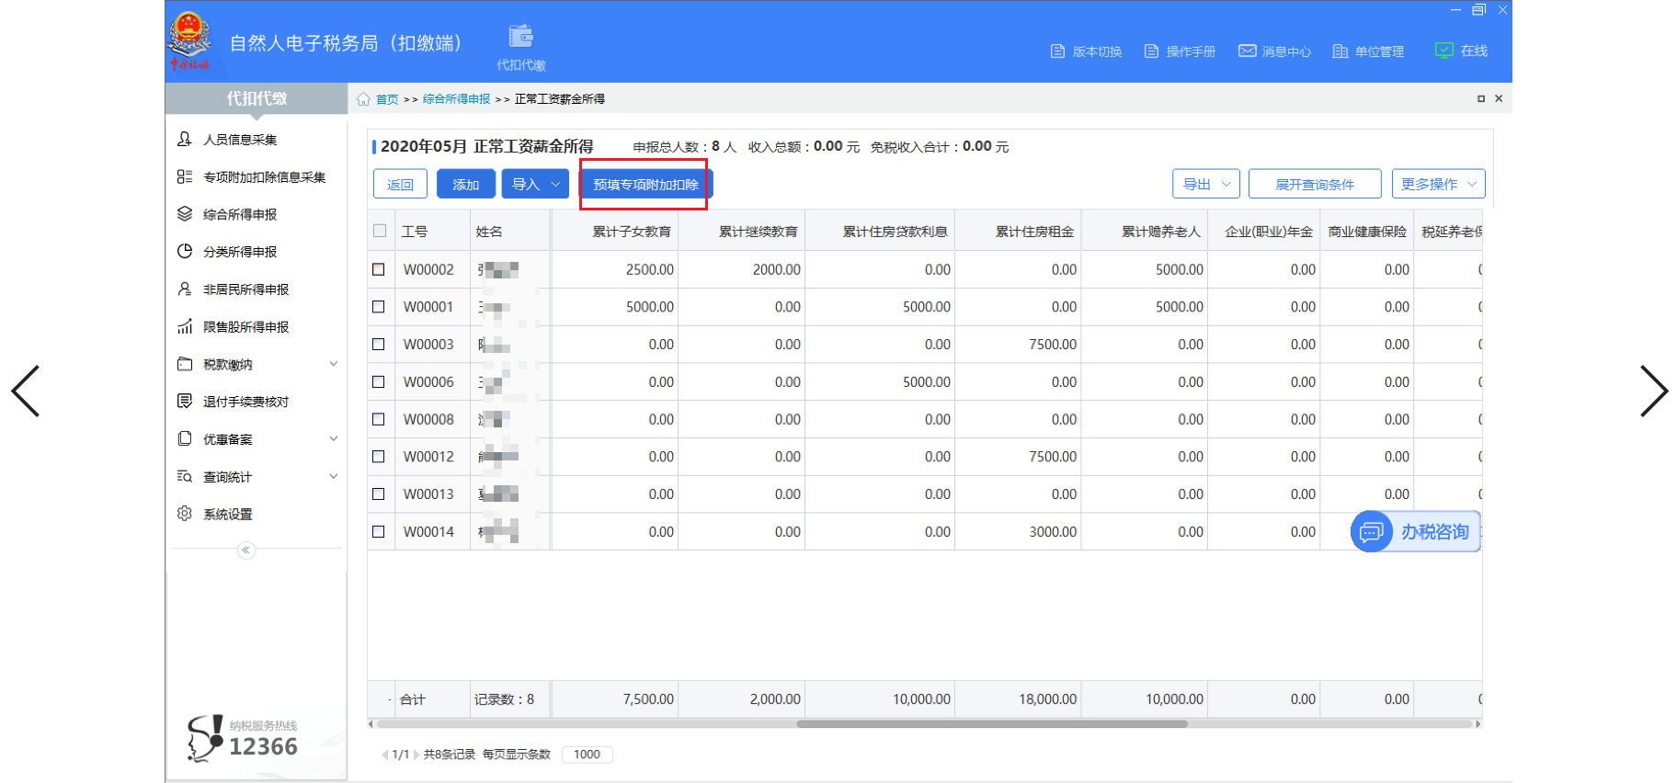Check the row W00014 checkbox
This screenshot has width=1677, height=783.
[378, 531]
